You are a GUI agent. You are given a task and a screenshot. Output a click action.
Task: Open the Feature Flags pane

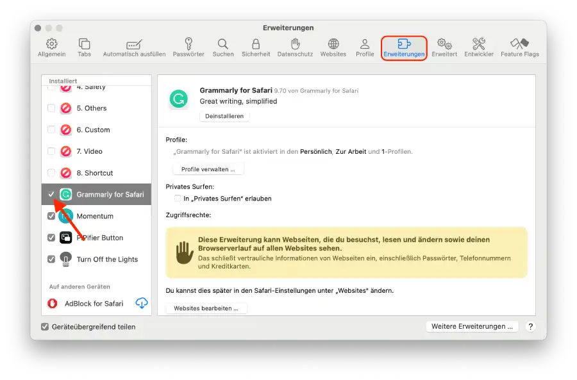click(519, 47)
